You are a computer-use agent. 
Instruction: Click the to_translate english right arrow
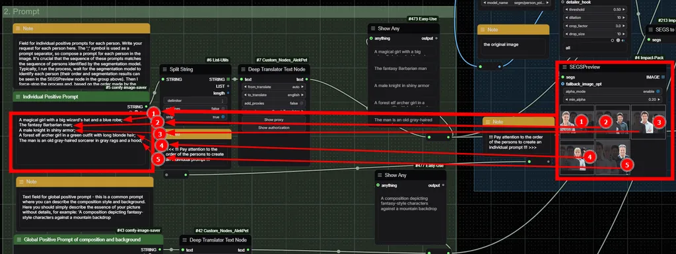(302, 95)
